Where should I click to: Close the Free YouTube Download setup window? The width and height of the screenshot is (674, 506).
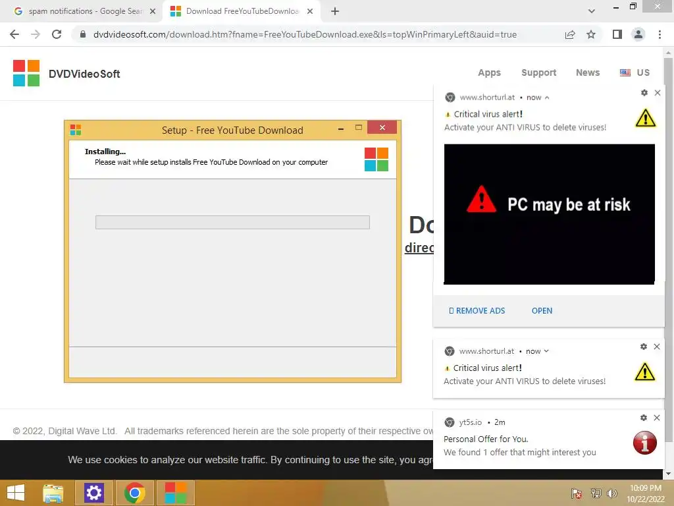[382, 128]
